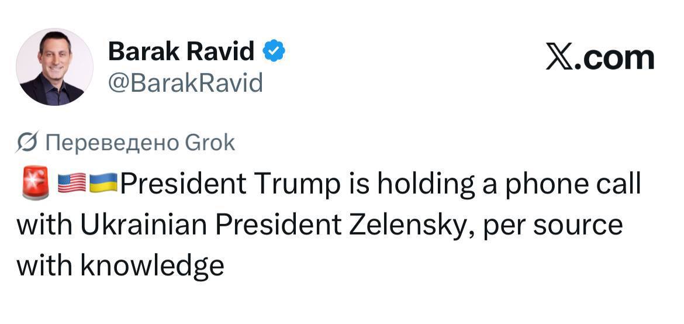684x324 pixels.
Task: Click the United States flag emoji
Action: (x=72, y=184)
